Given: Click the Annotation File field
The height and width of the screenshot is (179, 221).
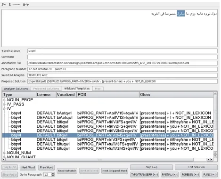Looking at the screenshot, I should 123,63.
